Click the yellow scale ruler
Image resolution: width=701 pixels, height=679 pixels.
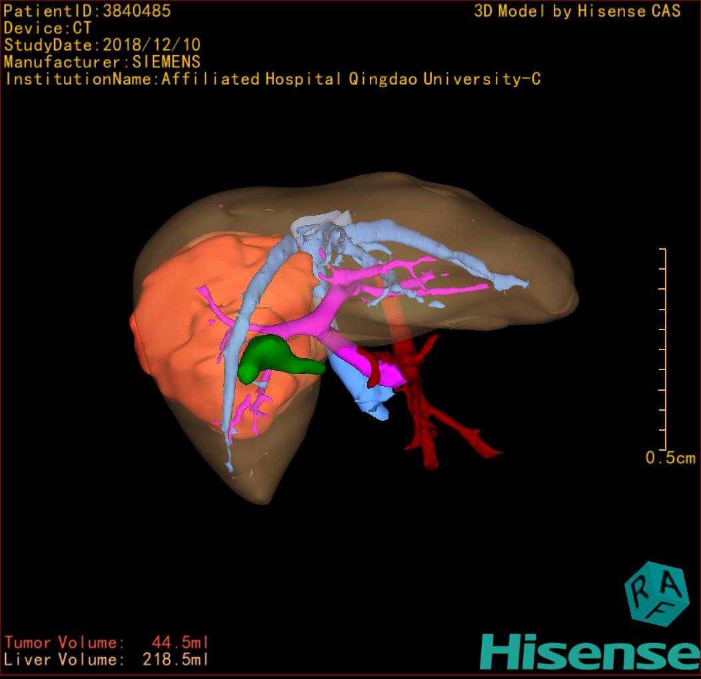coord(663,349)
